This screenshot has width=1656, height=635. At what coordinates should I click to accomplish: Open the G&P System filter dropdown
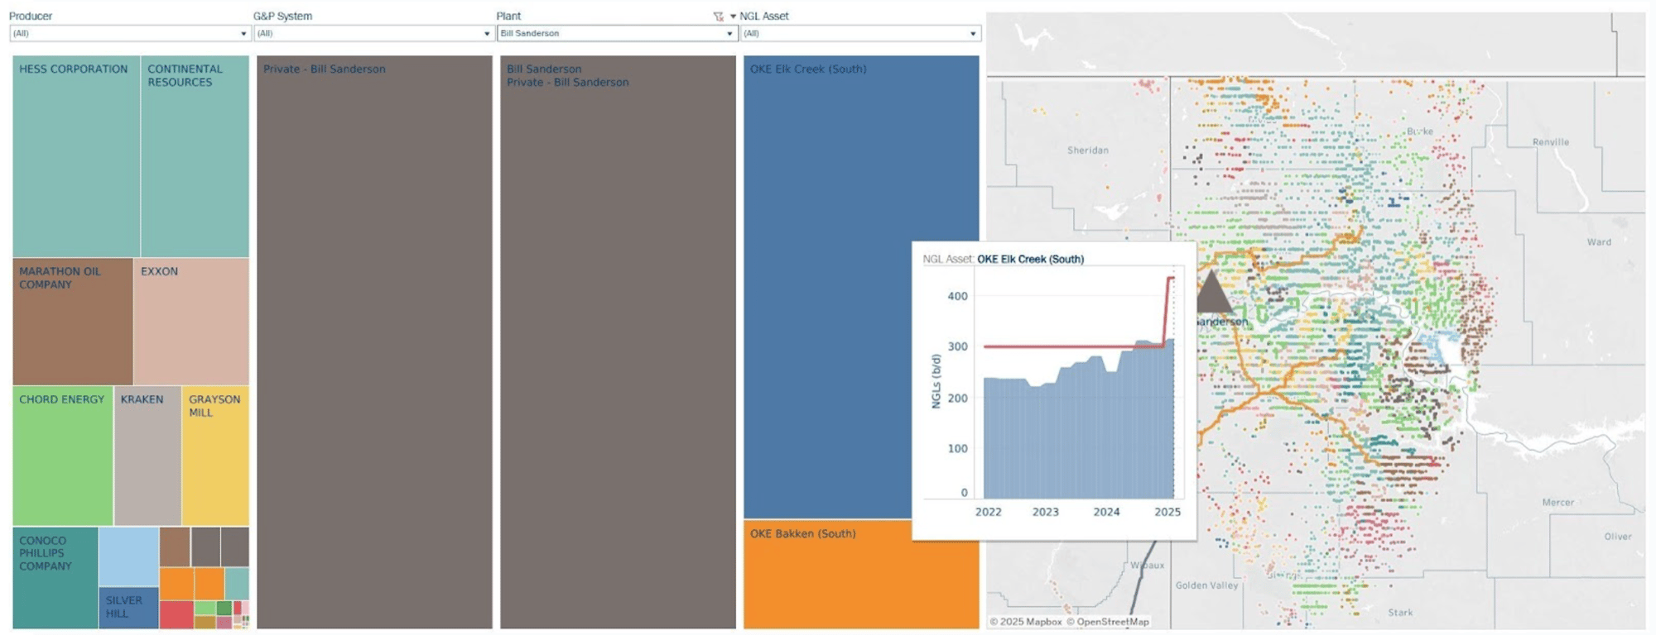pyautogui.click(x=373, y=33)
